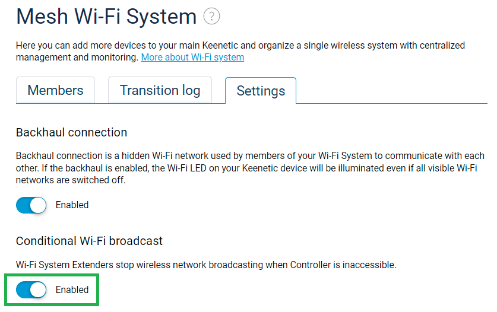Open the help icon beside Mesh Wi-Fi System

tap(211, 17)
